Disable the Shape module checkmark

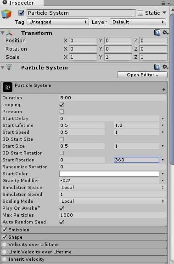[5, 237]
